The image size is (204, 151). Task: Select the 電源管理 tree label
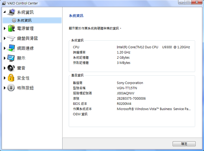26,29
